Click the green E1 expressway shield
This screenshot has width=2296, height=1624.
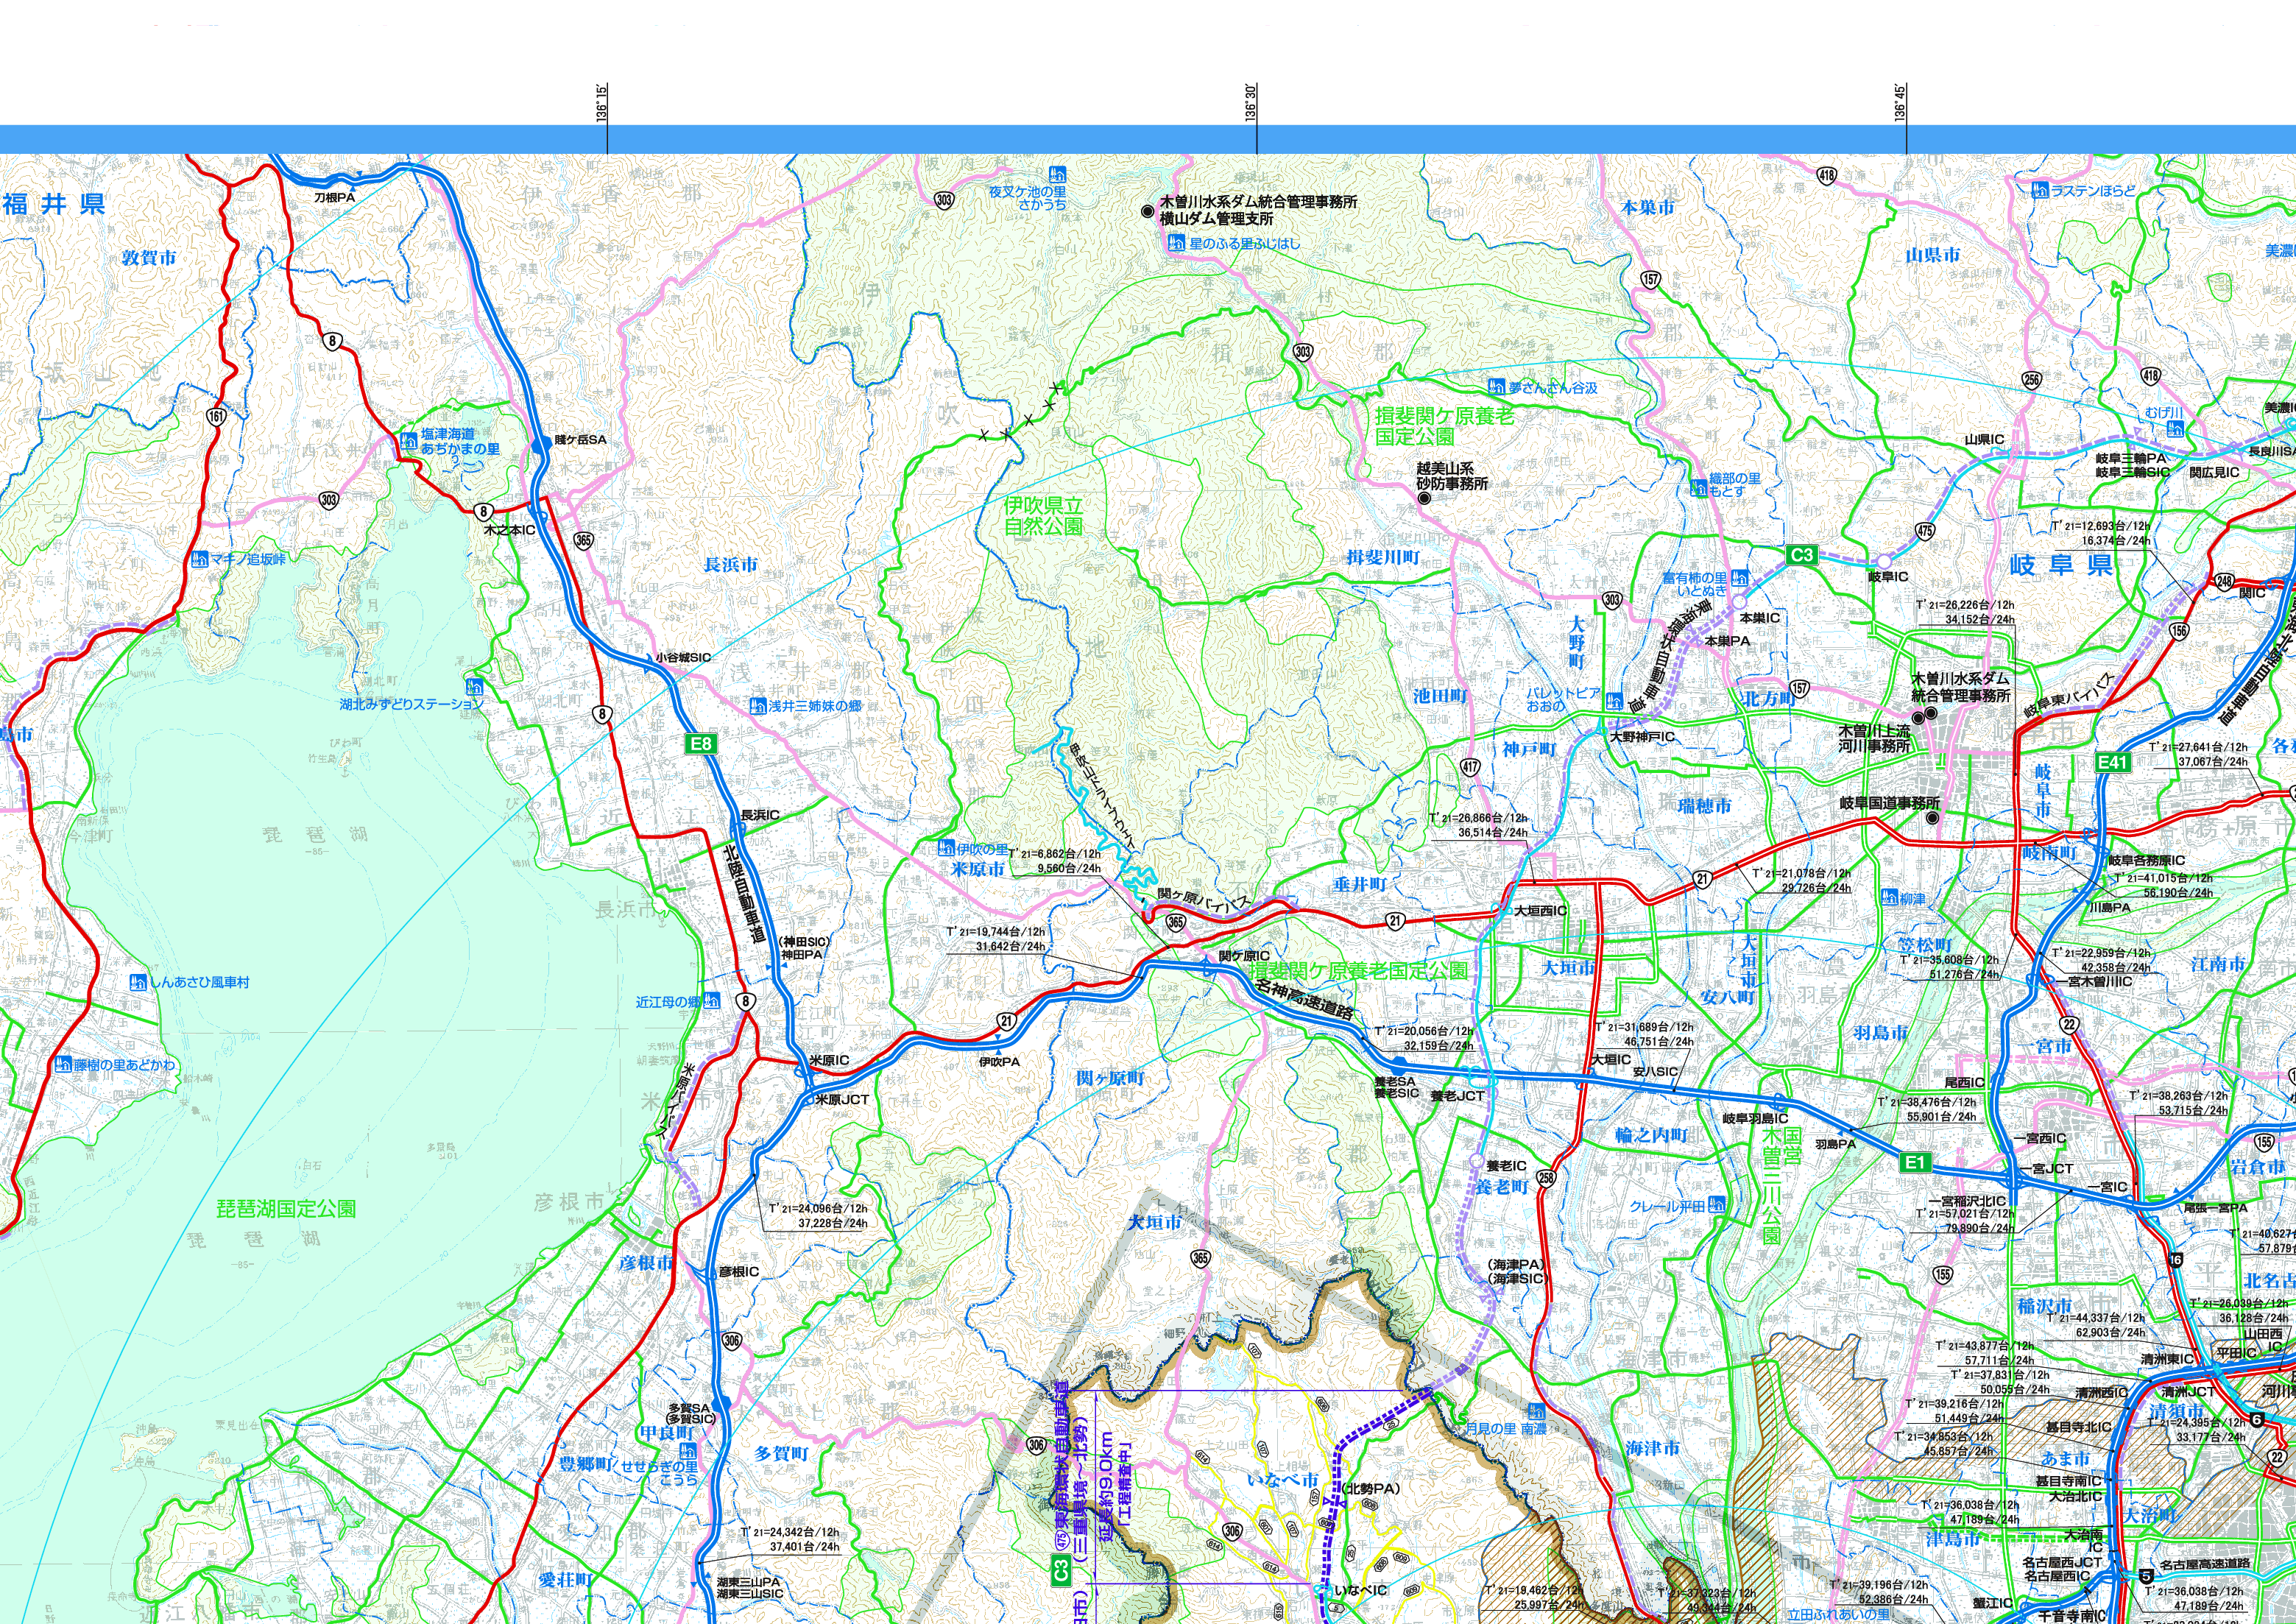[x=1915, y=1162]
